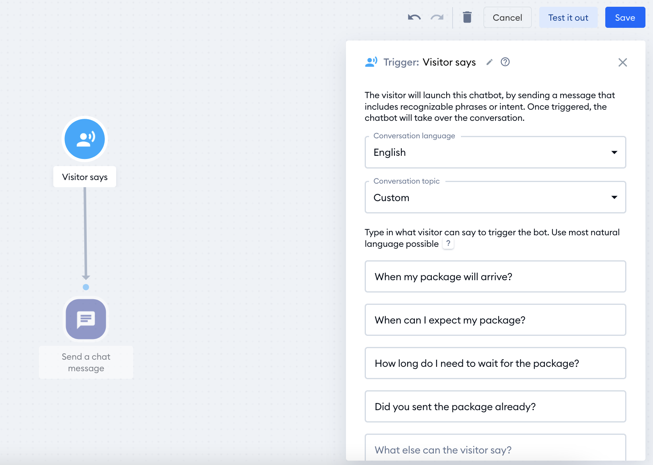The width and height of the screenshot is (653, 465).
Task: Save the chatbot flow
Action: [625, 17]
